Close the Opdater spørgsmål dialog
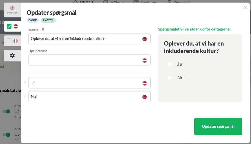 click(x=245, y=7)
